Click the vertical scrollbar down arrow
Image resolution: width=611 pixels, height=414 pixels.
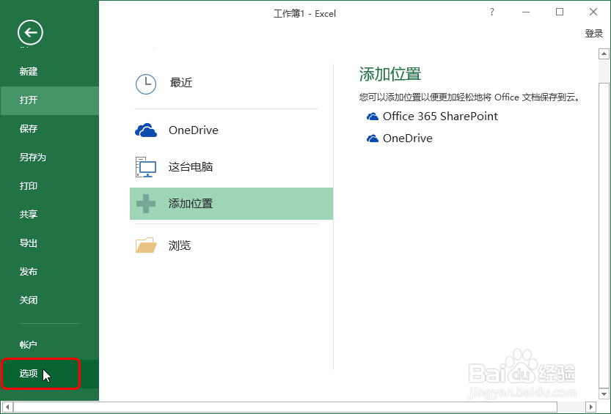(604, 394)
